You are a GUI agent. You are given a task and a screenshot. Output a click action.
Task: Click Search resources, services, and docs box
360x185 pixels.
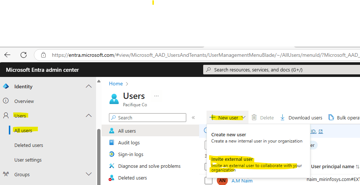[x=282, y=70]
